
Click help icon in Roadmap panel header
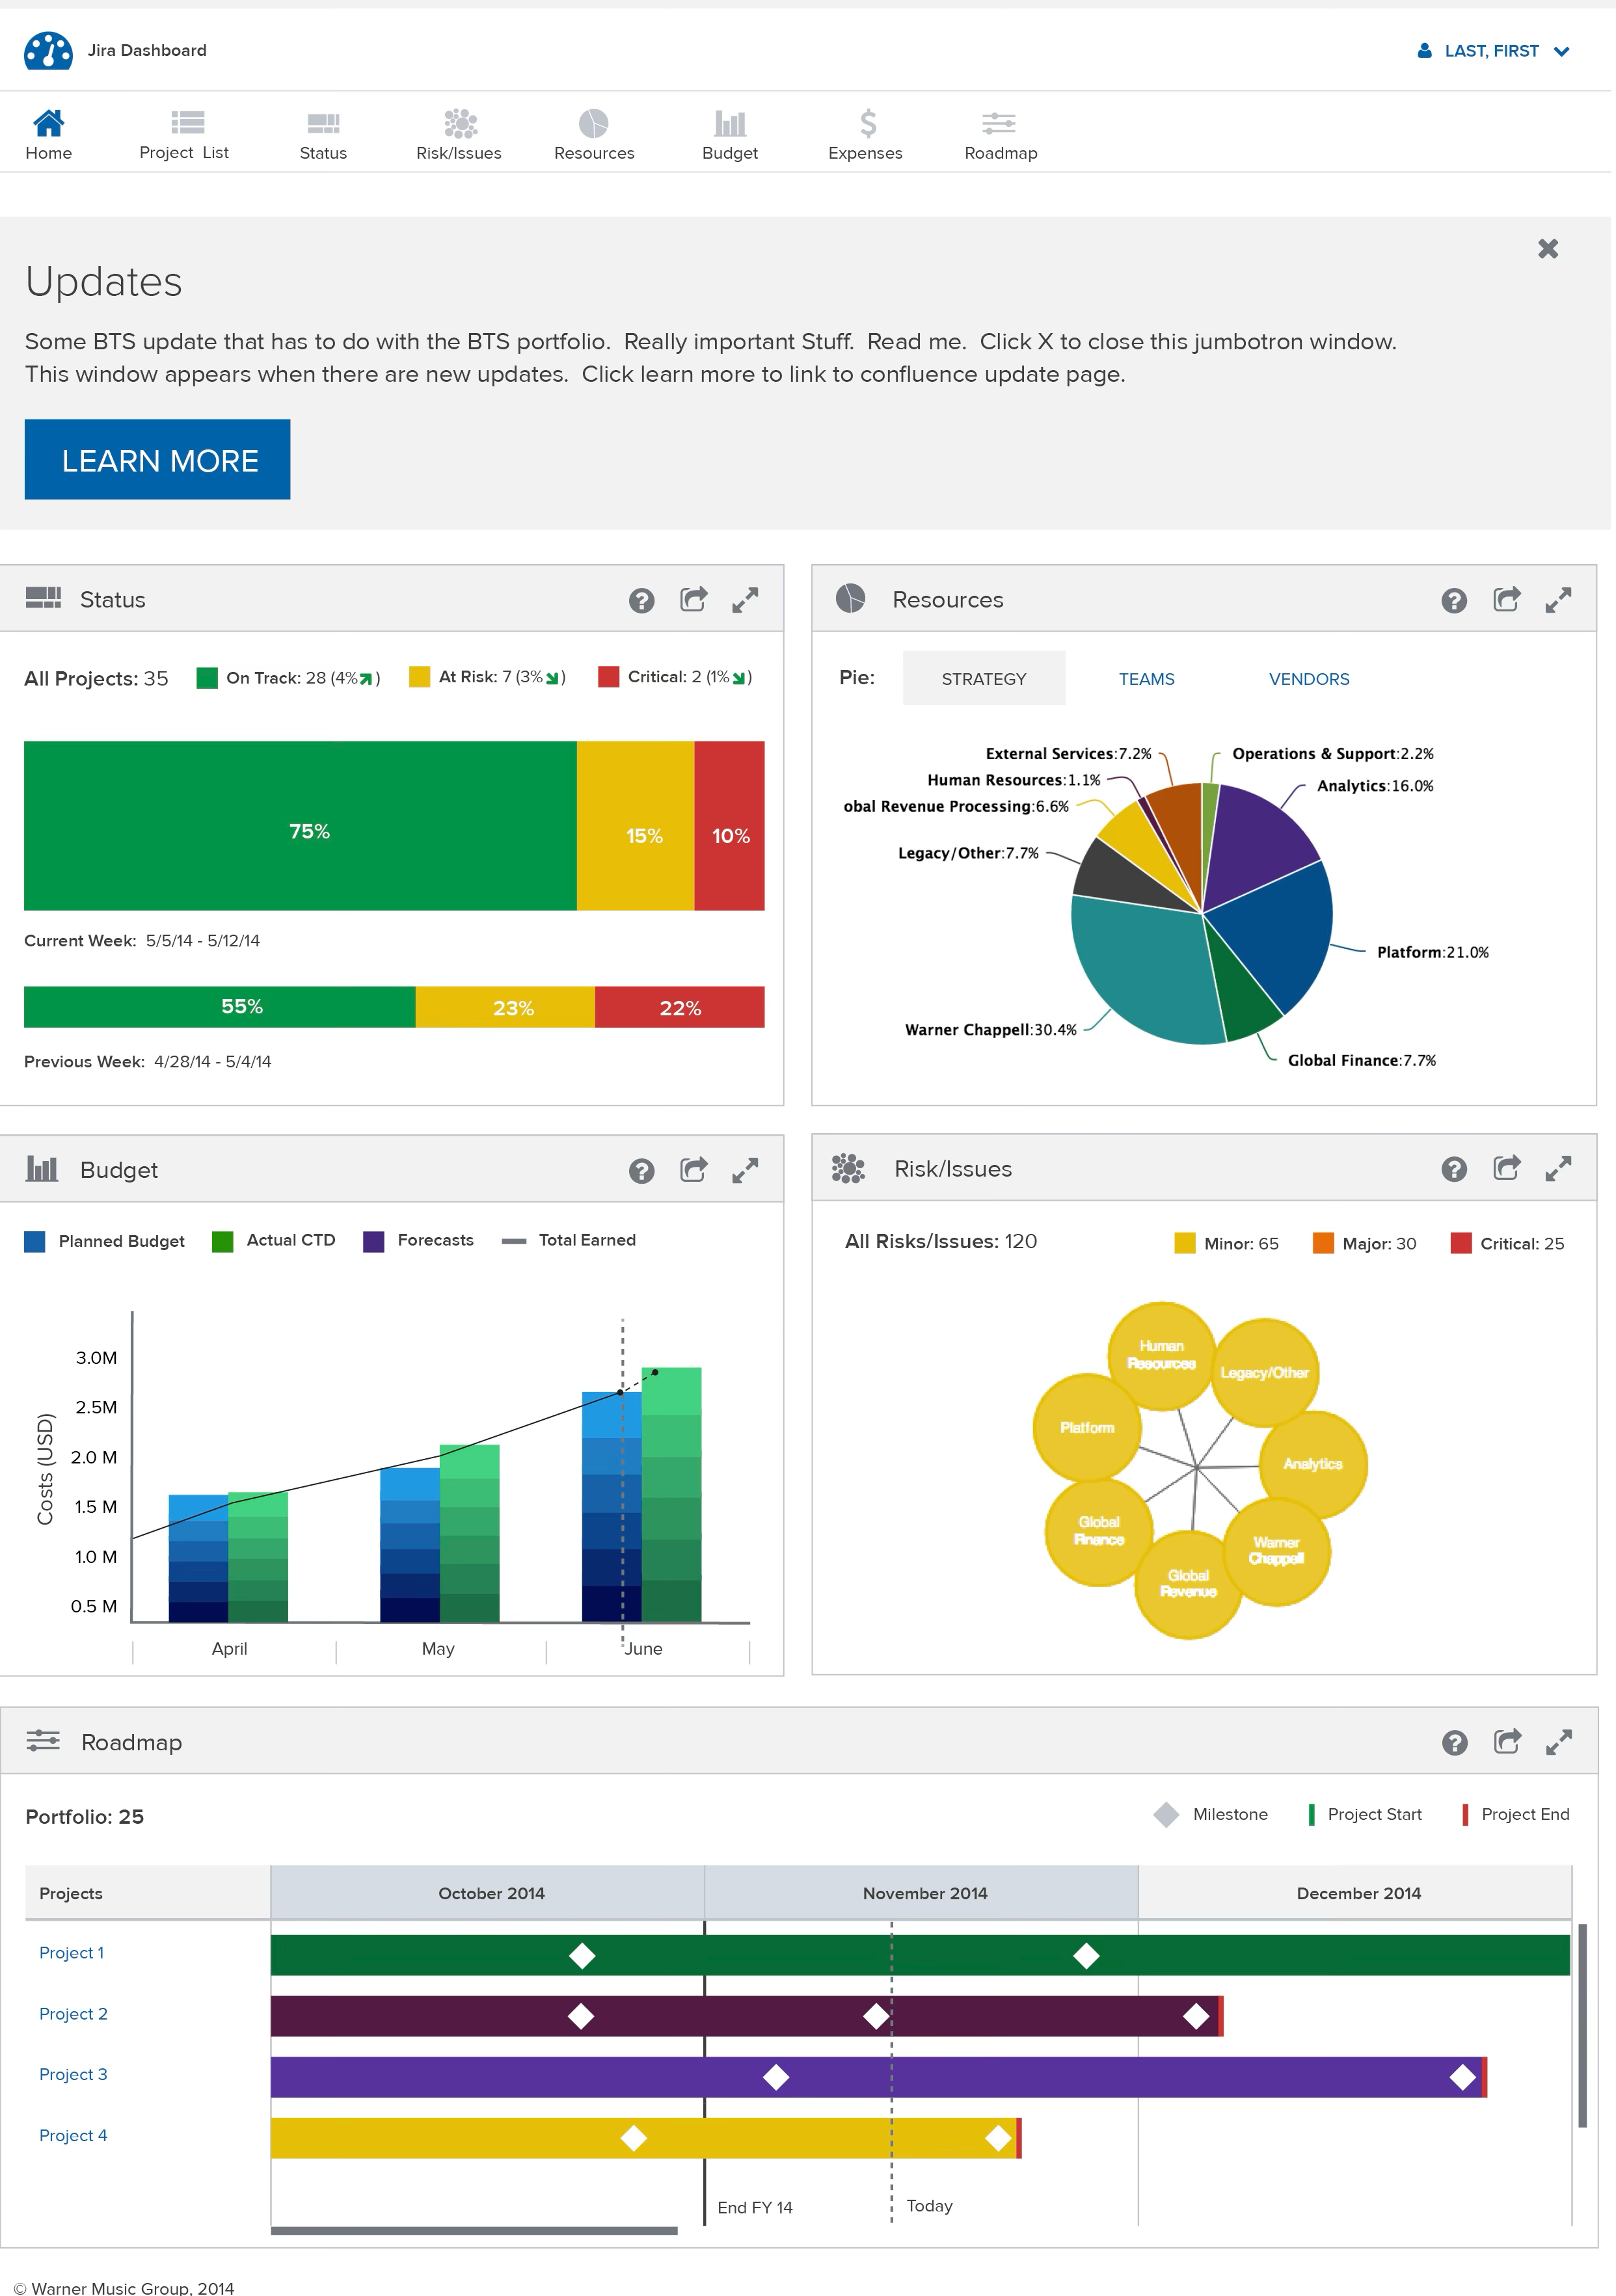click(1454, 1743)
